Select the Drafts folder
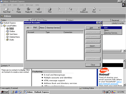 (x=12, y=40)
